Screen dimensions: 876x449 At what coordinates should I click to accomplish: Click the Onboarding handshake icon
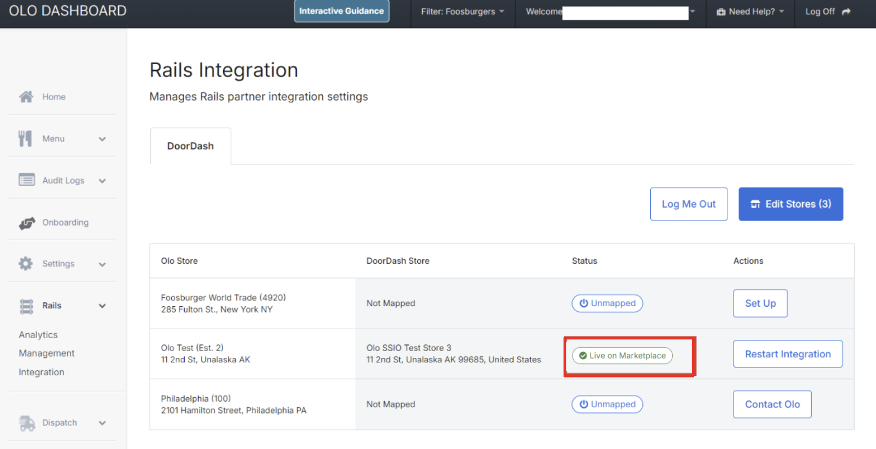tap(26, 223)
